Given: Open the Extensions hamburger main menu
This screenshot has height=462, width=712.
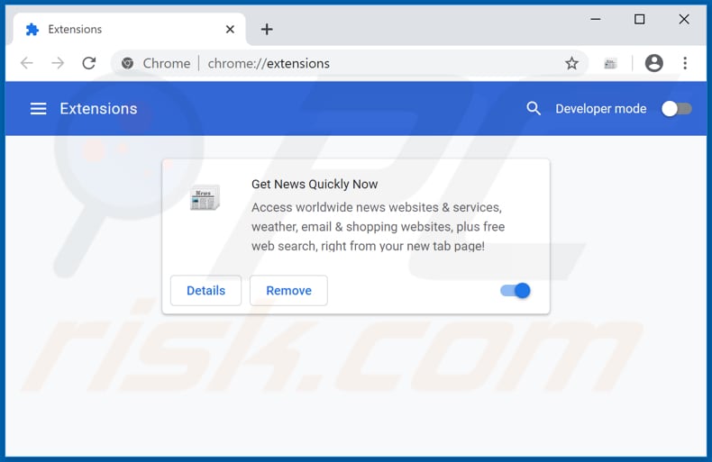Looking at the screenshot, I should pyautogui.click(x=38, y=109).
